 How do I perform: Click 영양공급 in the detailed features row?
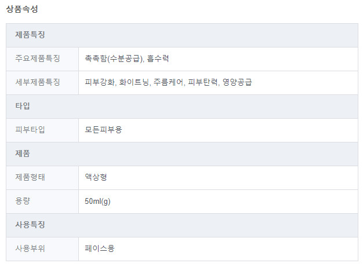pyautogui.click(x=237, y=82)
